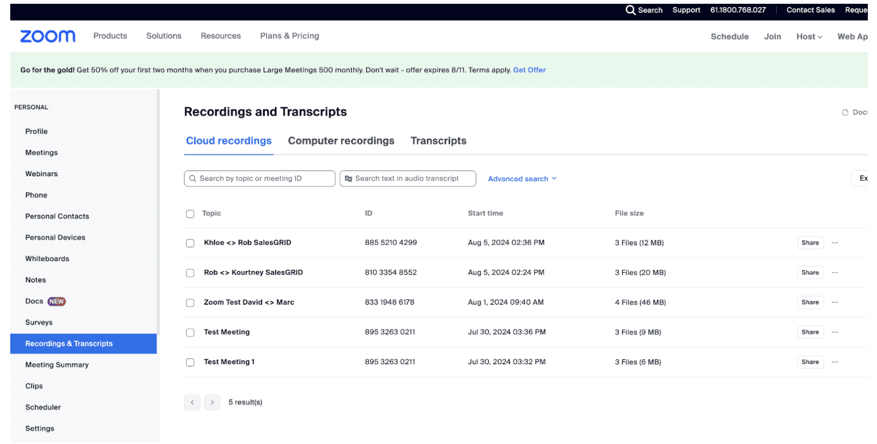Open more options for Test Meeting 1
The height and width of the screenshot is (444, 877).
click(834, 362)
